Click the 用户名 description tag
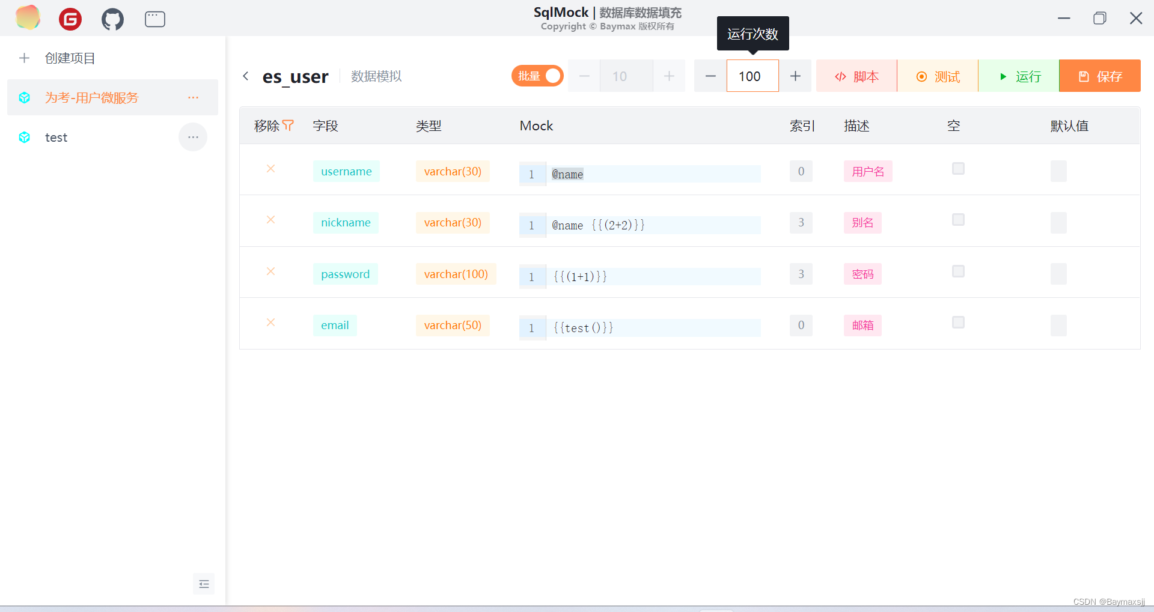Viewport: 1154px width, 612px height. point(868,171)
